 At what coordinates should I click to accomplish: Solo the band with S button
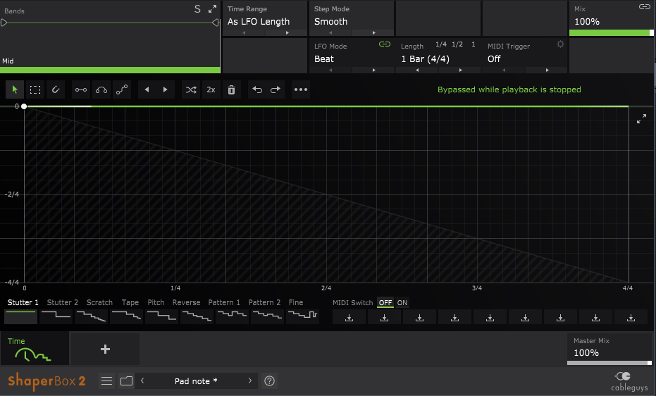pyautogui.click(x=197, y=9)
